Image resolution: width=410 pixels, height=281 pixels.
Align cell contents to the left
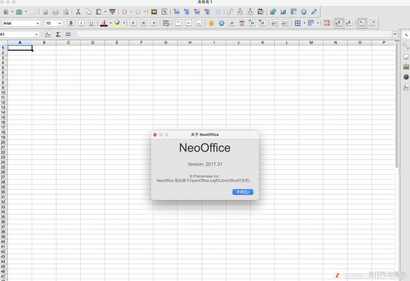[x=133, y=23]
